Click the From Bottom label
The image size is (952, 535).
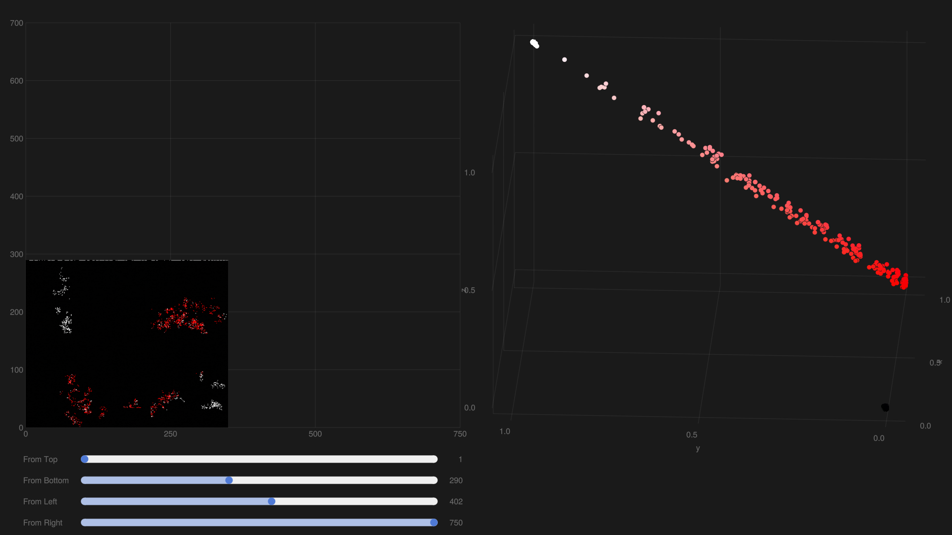pos(46,481)
